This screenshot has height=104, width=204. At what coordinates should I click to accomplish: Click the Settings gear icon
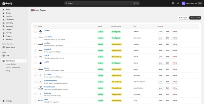(4, 101)
